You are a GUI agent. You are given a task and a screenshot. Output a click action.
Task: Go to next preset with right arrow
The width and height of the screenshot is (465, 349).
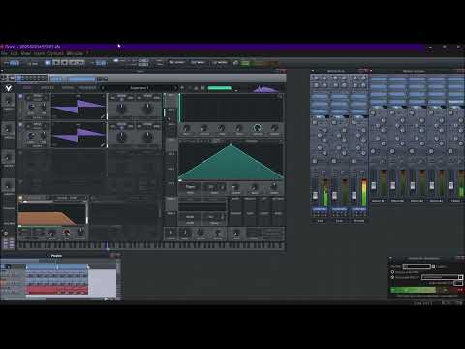[176, 88]
